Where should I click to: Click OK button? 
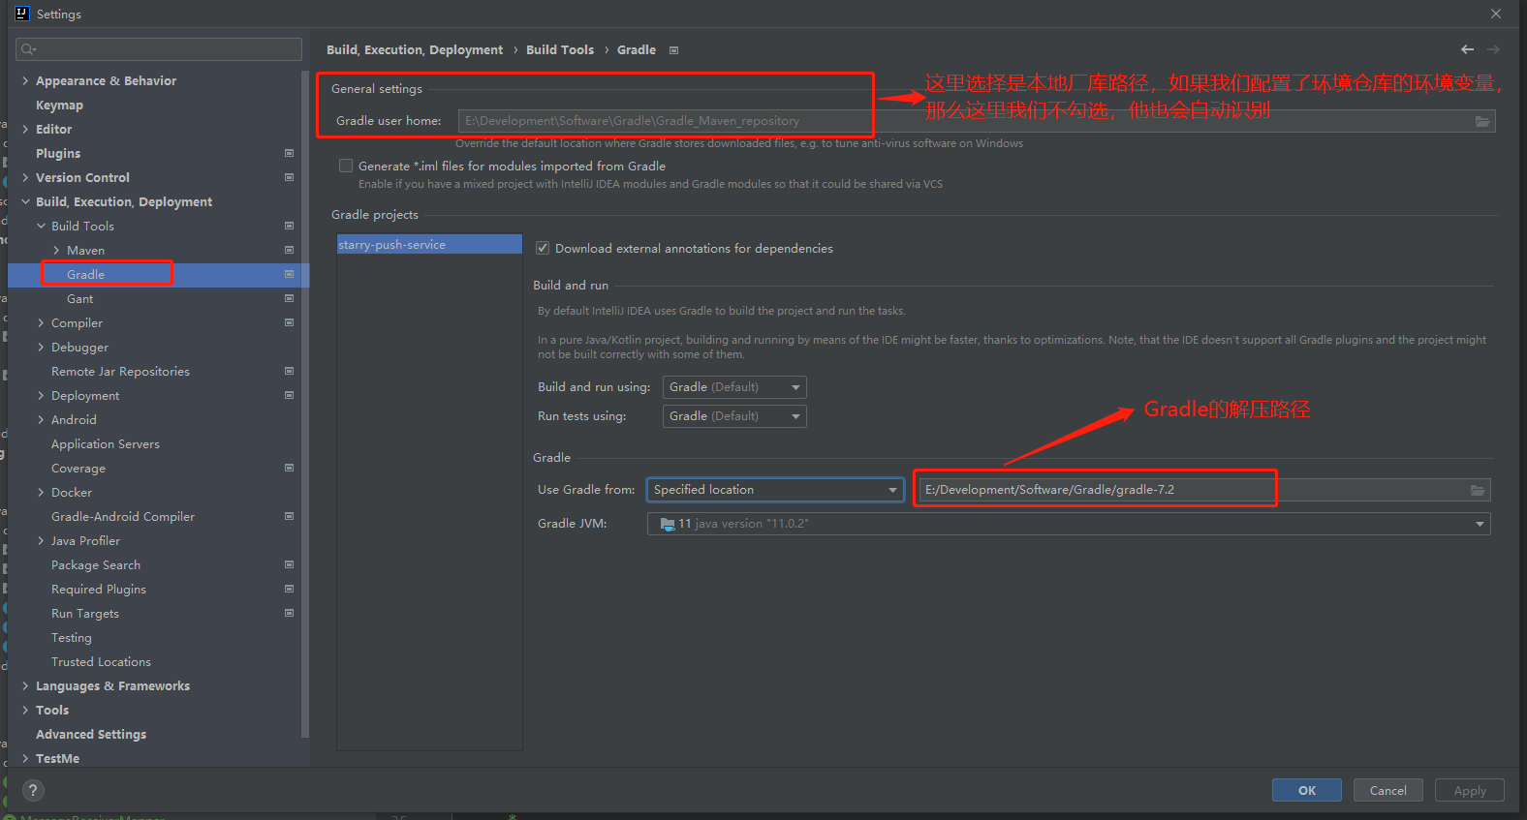[1307, 790]
